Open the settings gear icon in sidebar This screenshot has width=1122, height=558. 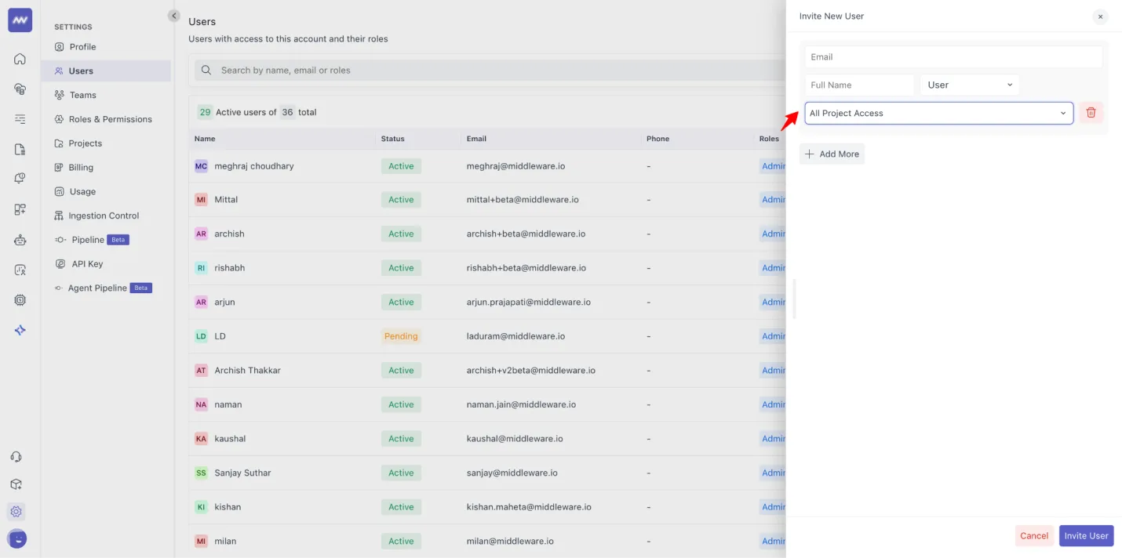coord(16,512)
